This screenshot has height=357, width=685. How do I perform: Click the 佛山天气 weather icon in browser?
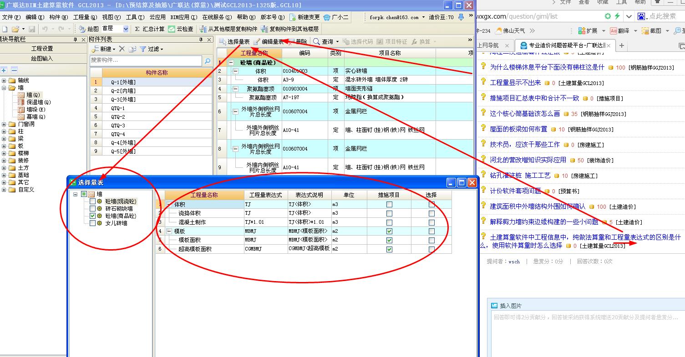point(499,30)
